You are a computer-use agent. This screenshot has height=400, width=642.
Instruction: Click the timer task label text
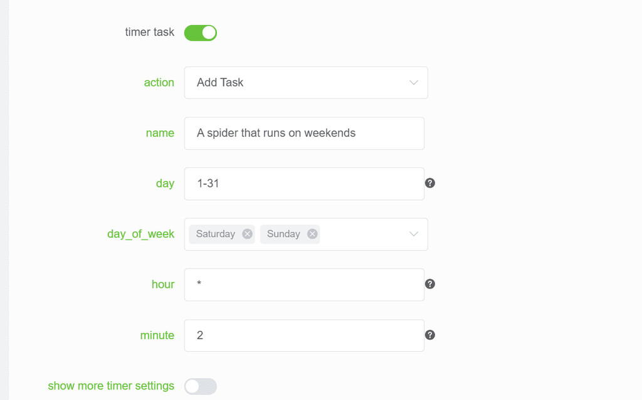149,32
